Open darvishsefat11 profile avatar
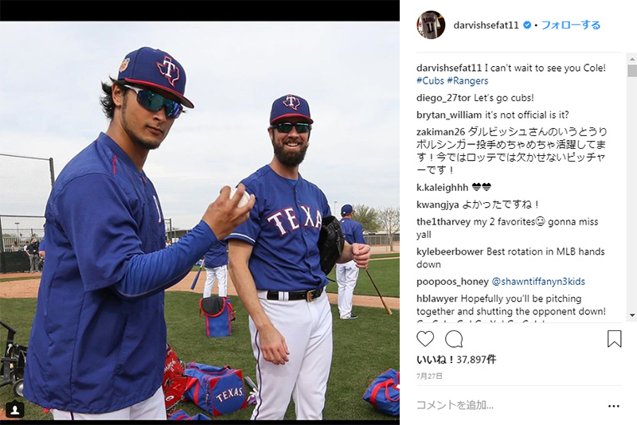 coord(431,25)
